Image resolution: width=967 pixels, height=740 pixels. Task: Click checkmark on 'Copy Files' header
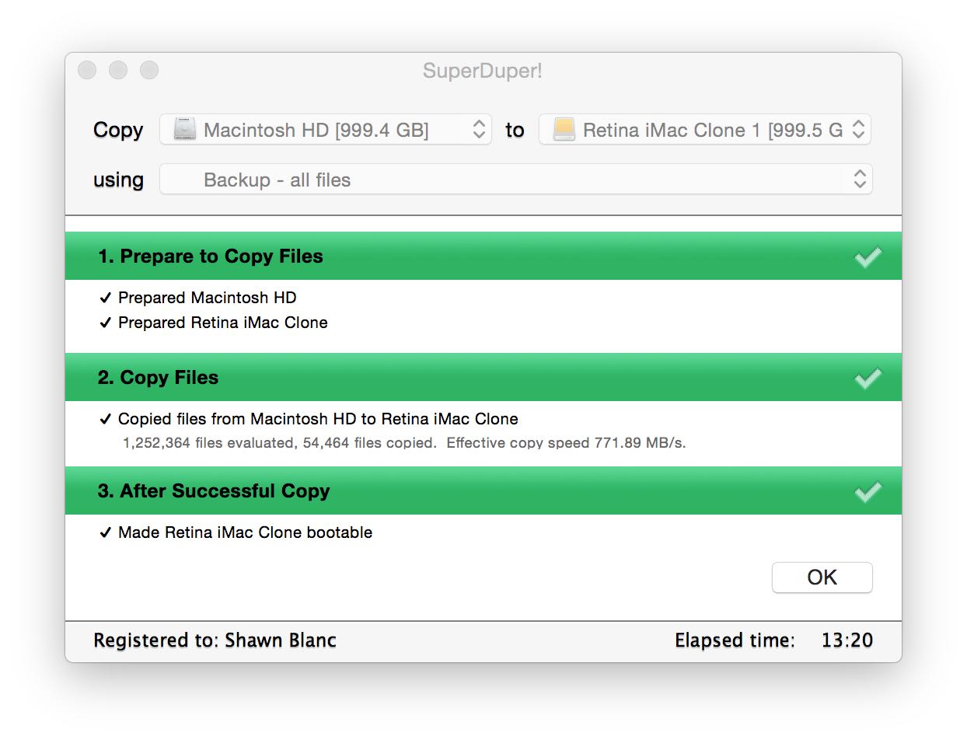click(868, 378)
